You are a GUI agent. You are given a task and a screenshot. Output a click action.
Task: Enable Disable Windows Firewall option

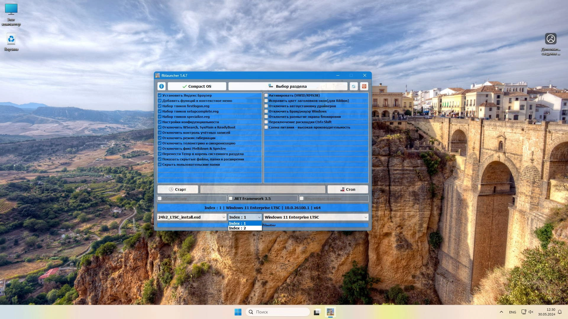pos(266,111)
